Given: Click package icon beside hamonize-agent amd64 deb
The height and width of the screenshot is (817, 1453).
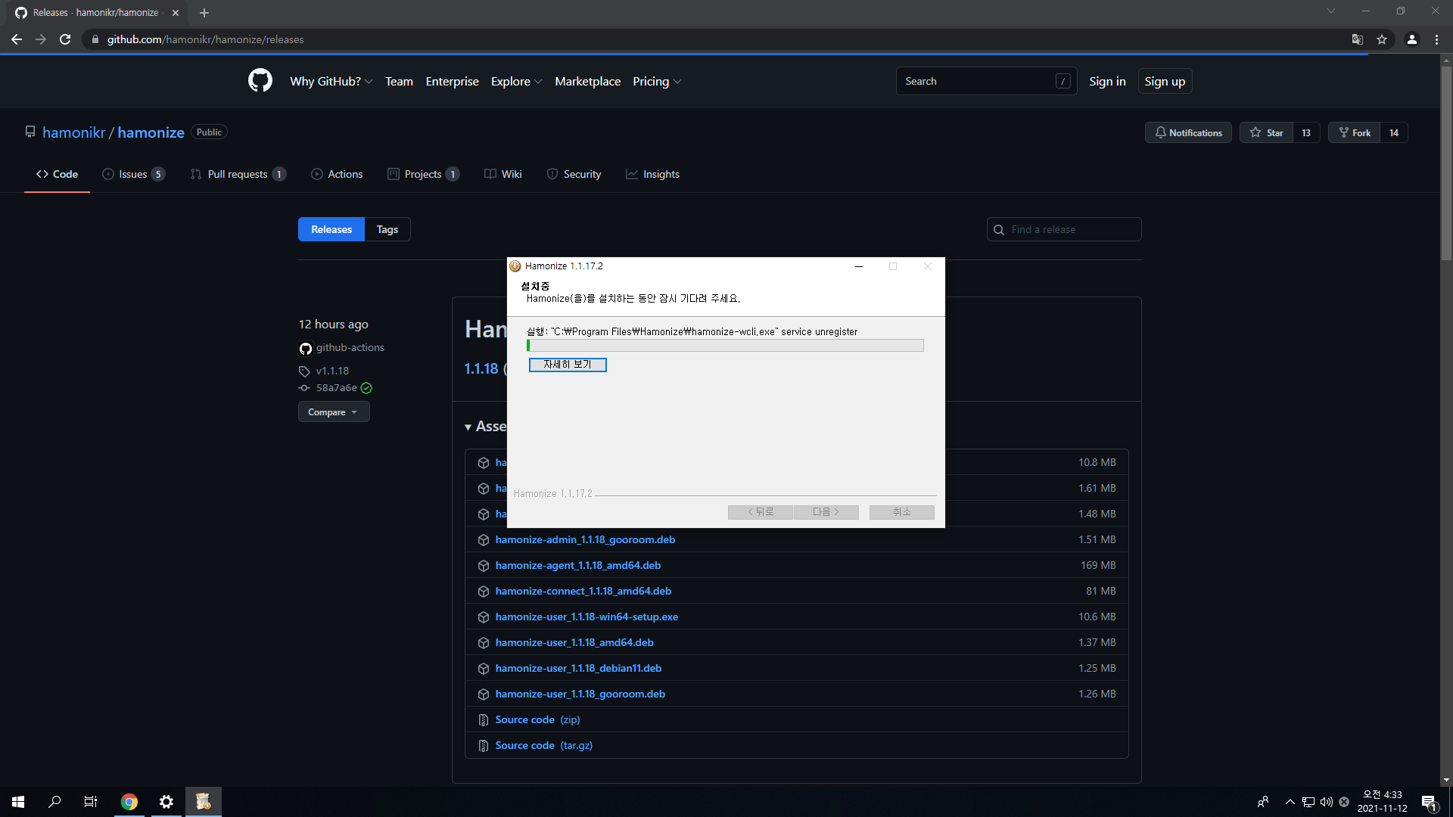Looking at the screenshot, I should [x=484, y=566].
